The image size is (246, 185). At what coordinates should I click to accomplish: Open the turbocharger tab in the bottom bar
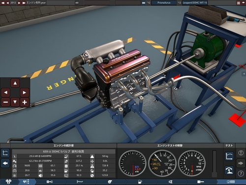click(x=110, y=182)
